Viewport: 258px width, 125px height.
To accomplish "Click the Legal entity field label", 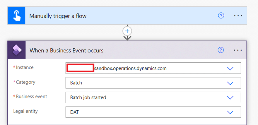I will click(25, 111).
